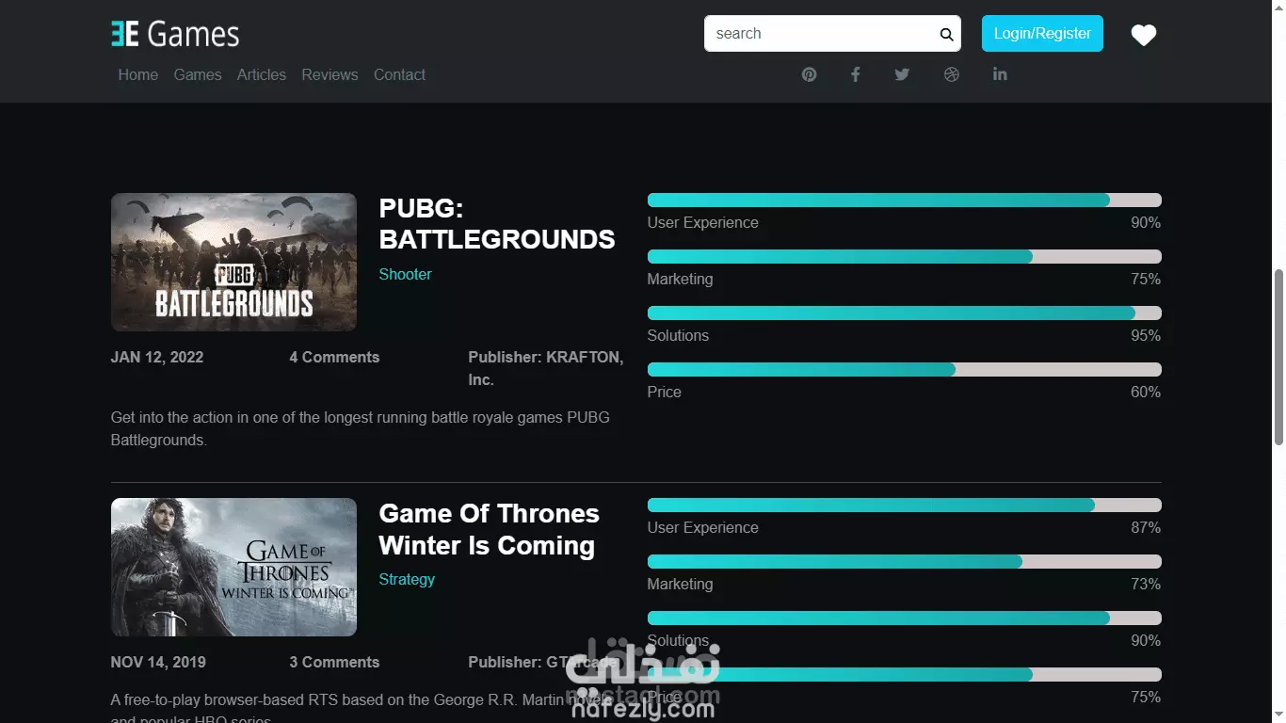Open the favorites heart icon
Screen dimensions: 1286x723
pyautogui.click(x=1144, y=35)
